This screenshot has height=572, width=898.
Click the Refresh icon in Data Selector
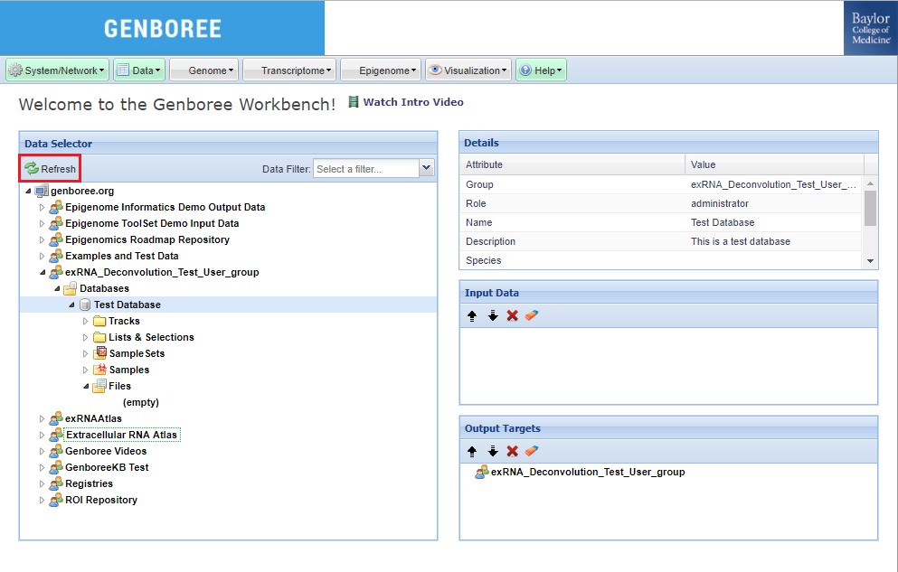[33, 169]
